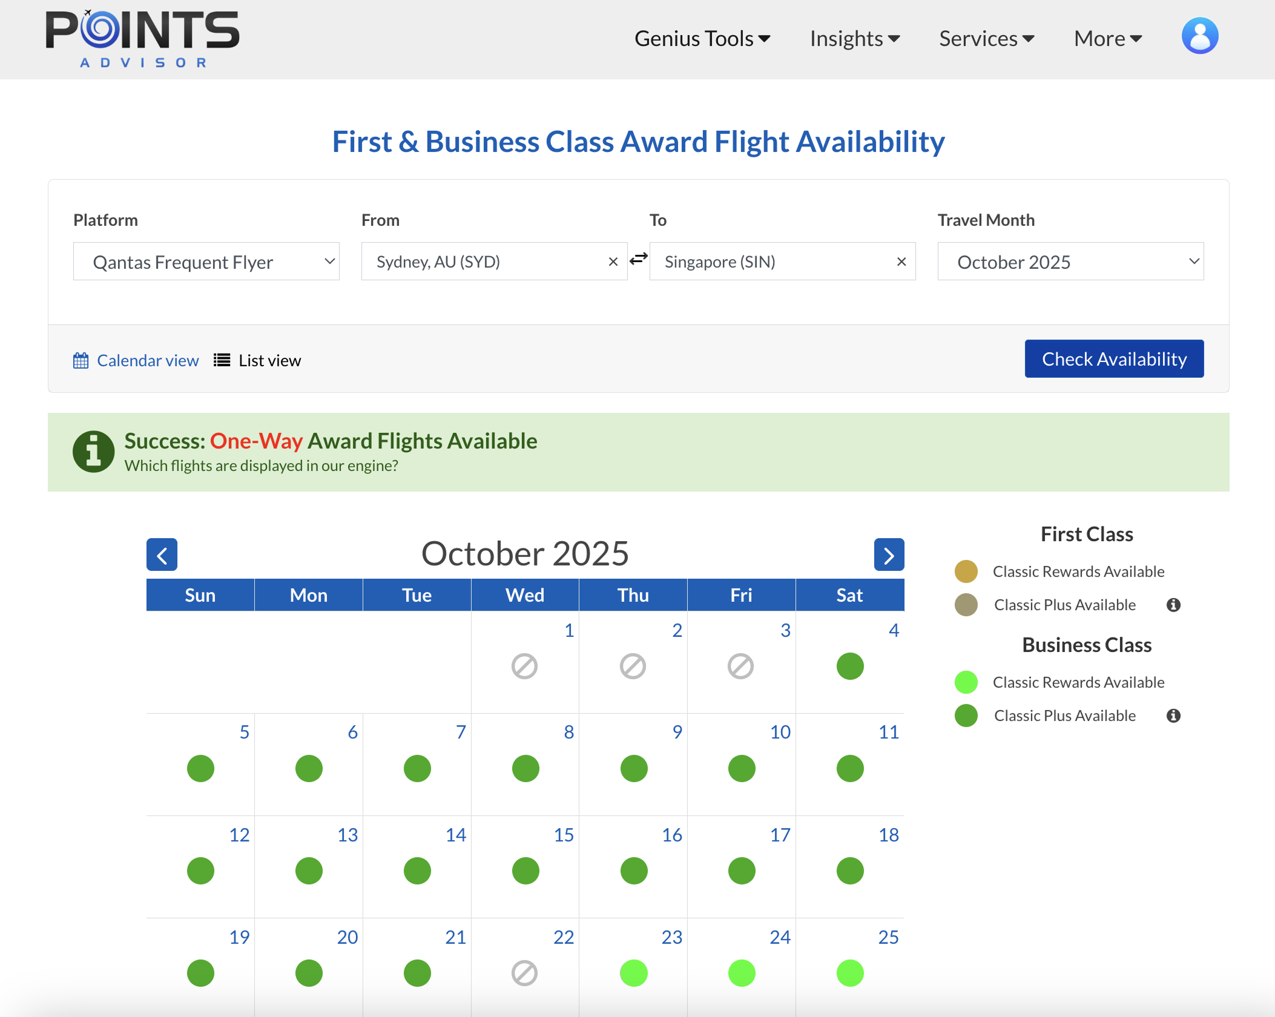Expand the Genius Tools menu
The height and width of the screenshot is (1017, 1275).
pos(702,38)
